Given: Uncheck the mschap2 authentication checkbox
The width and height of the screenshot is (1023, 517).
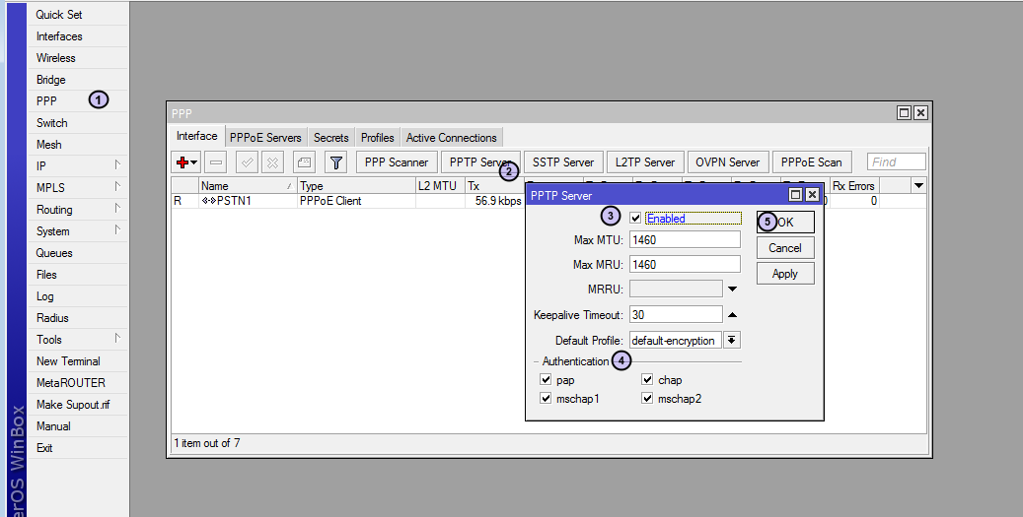Looking at the screenshot, I should pos(647,399).
